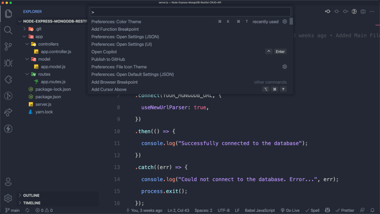This screenshot has height=214, width=380.
Task: Configure keybinding gear for Color Theme command
Action: [285, 22]
